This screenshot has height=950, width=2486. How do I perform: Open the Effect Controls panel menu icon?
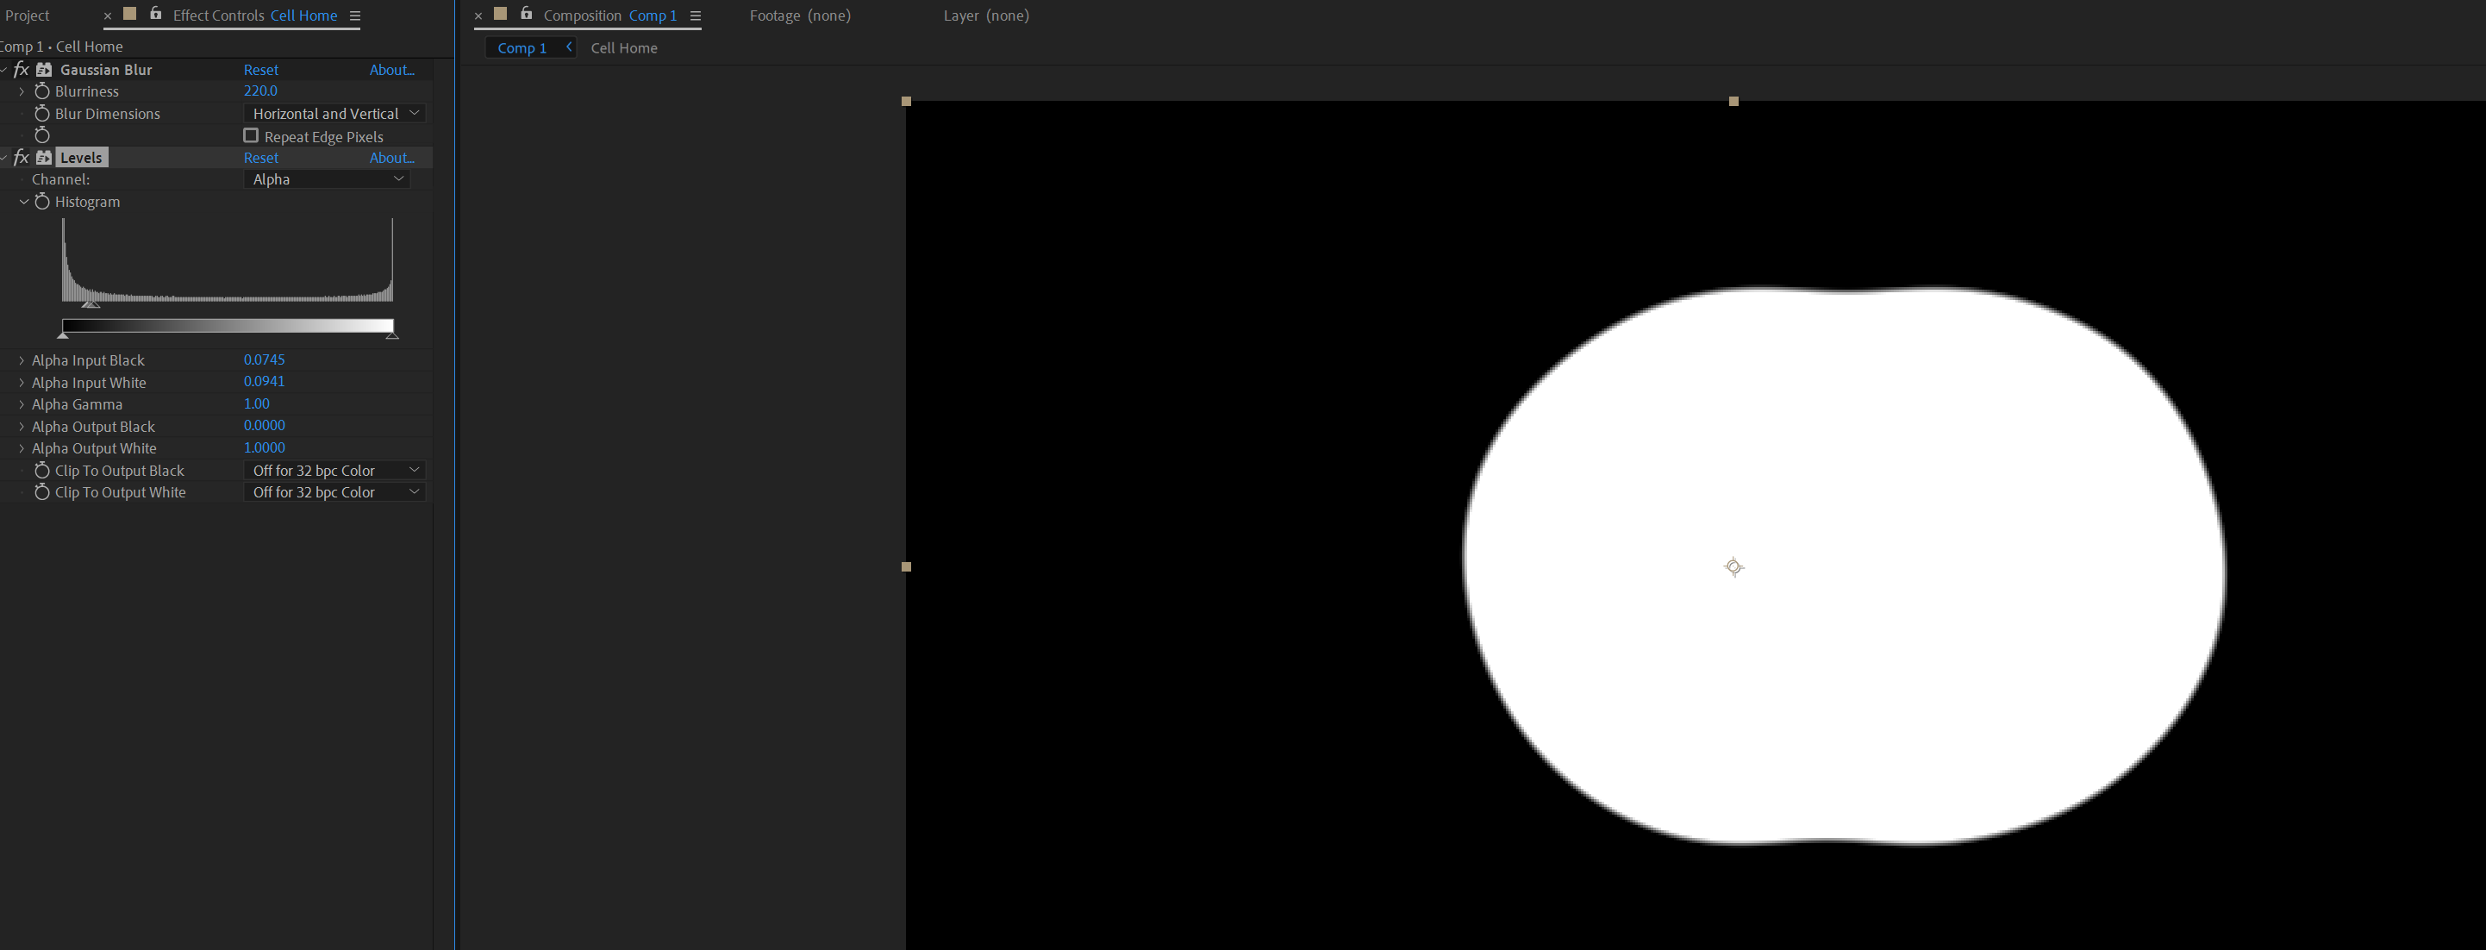[354, 16]
